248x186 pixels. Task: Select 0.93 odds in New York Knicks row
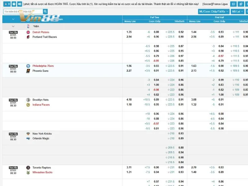(181, 133)
